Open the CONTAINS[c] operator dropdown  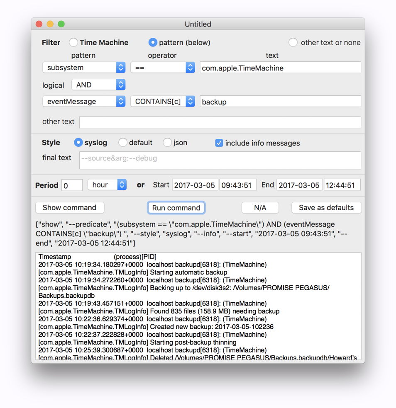point(162,102)
